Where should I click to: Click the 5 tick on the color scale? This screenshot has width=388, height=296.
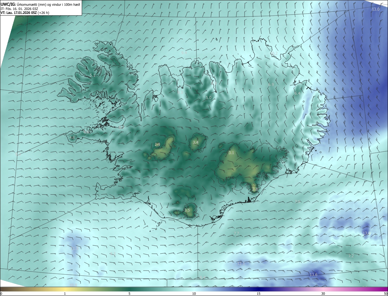click(x=129, y=294)
